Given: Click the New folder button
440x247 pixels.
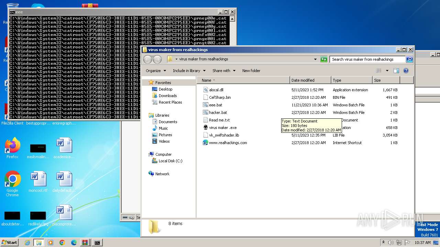Looking at the screenshot, I should point(251,71).
